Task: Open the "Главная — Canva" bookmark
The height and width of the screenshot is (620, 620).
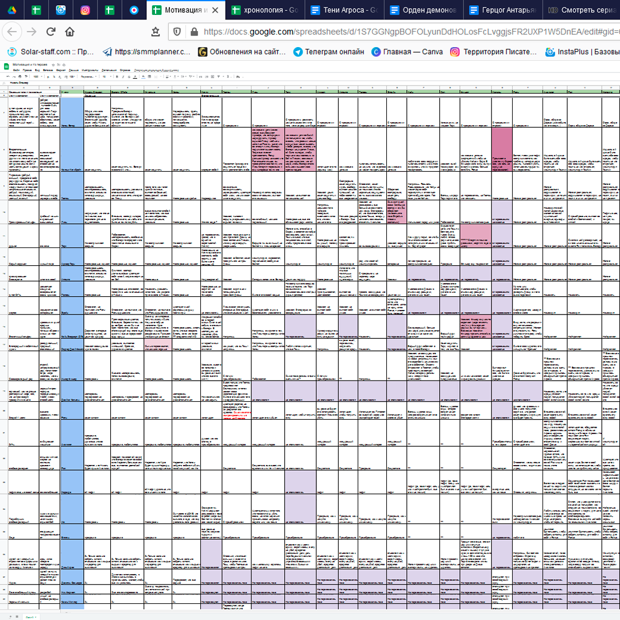Action: [407, 52]
